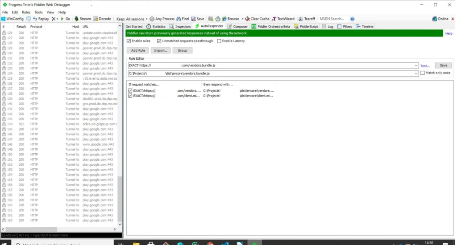Image resolution: width=457 pixels, height=245 pixels.
Task: Click the comment speech bubble icon
Action: tap(29, 19)
